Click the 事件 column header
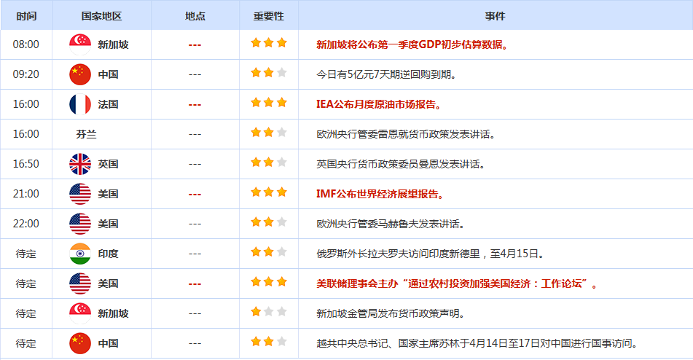Screen dimensions: 693x360 point(495,16)
